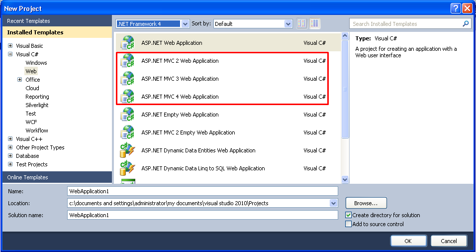The height and width of the screenshot is (252, 476).
Task: Select the Web category under Visual C#
Action: [x=31, y=71]
